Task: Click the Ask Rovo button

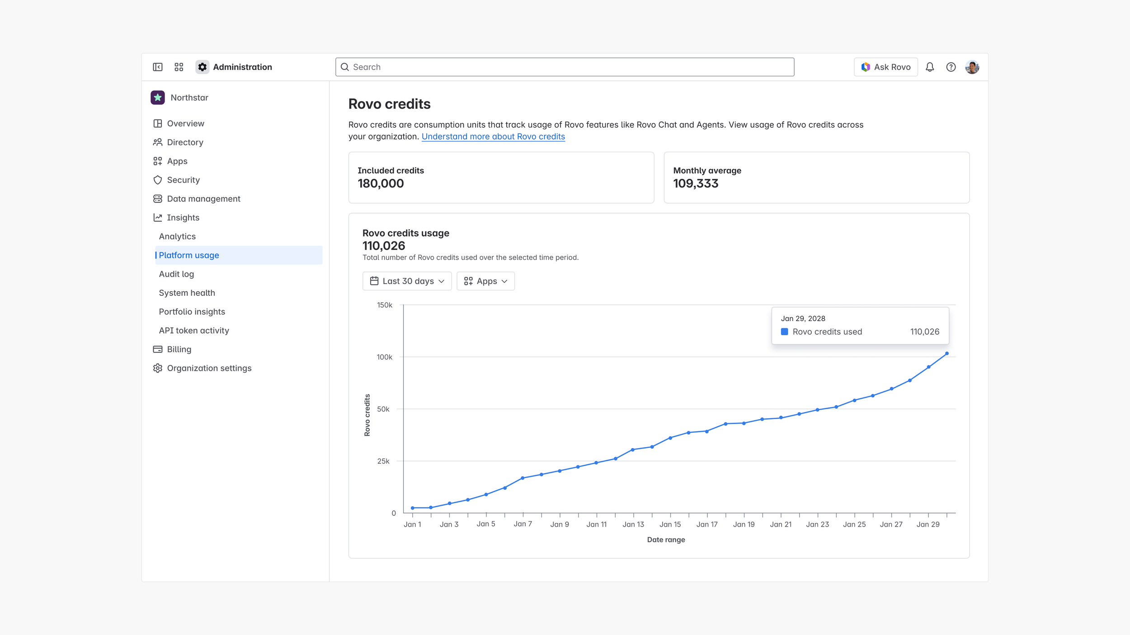Action: point(885,67)
